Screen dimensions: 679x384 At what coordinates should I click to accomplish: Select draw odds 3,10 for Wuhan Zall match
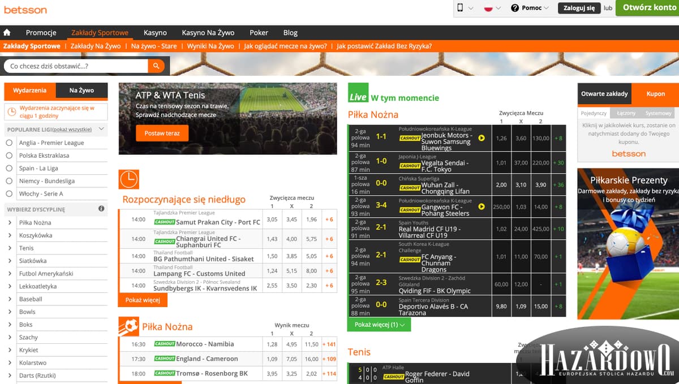(521, 185)
